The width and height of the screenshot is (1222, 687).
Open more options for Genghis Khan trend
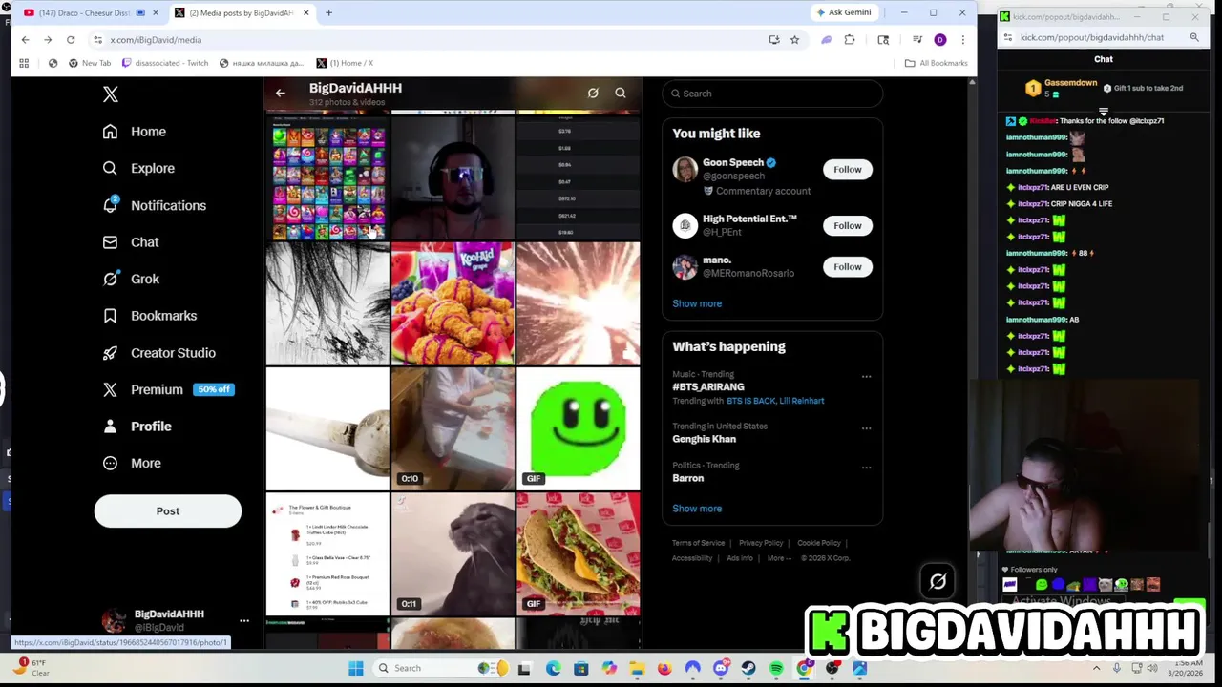tap(867, 428)
